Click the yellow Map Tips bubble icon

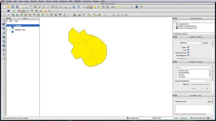click(x=117, y=7)
